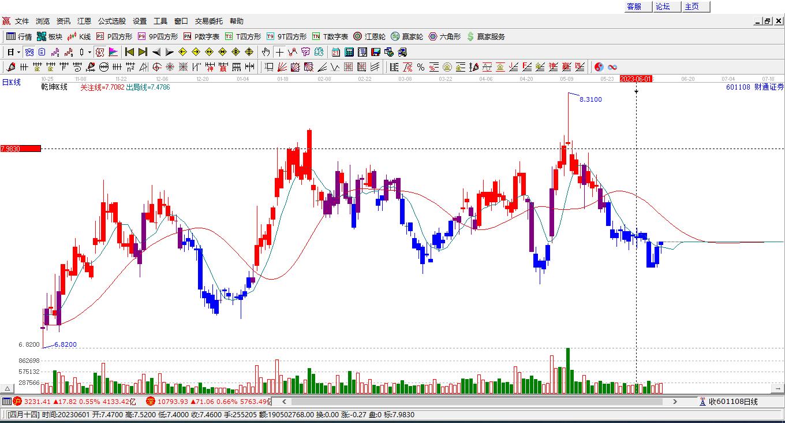Toggle the crosshair cursor tool
Image resolution: width=785 pixels, height=423 pixels.
click(x=279, y=52)
